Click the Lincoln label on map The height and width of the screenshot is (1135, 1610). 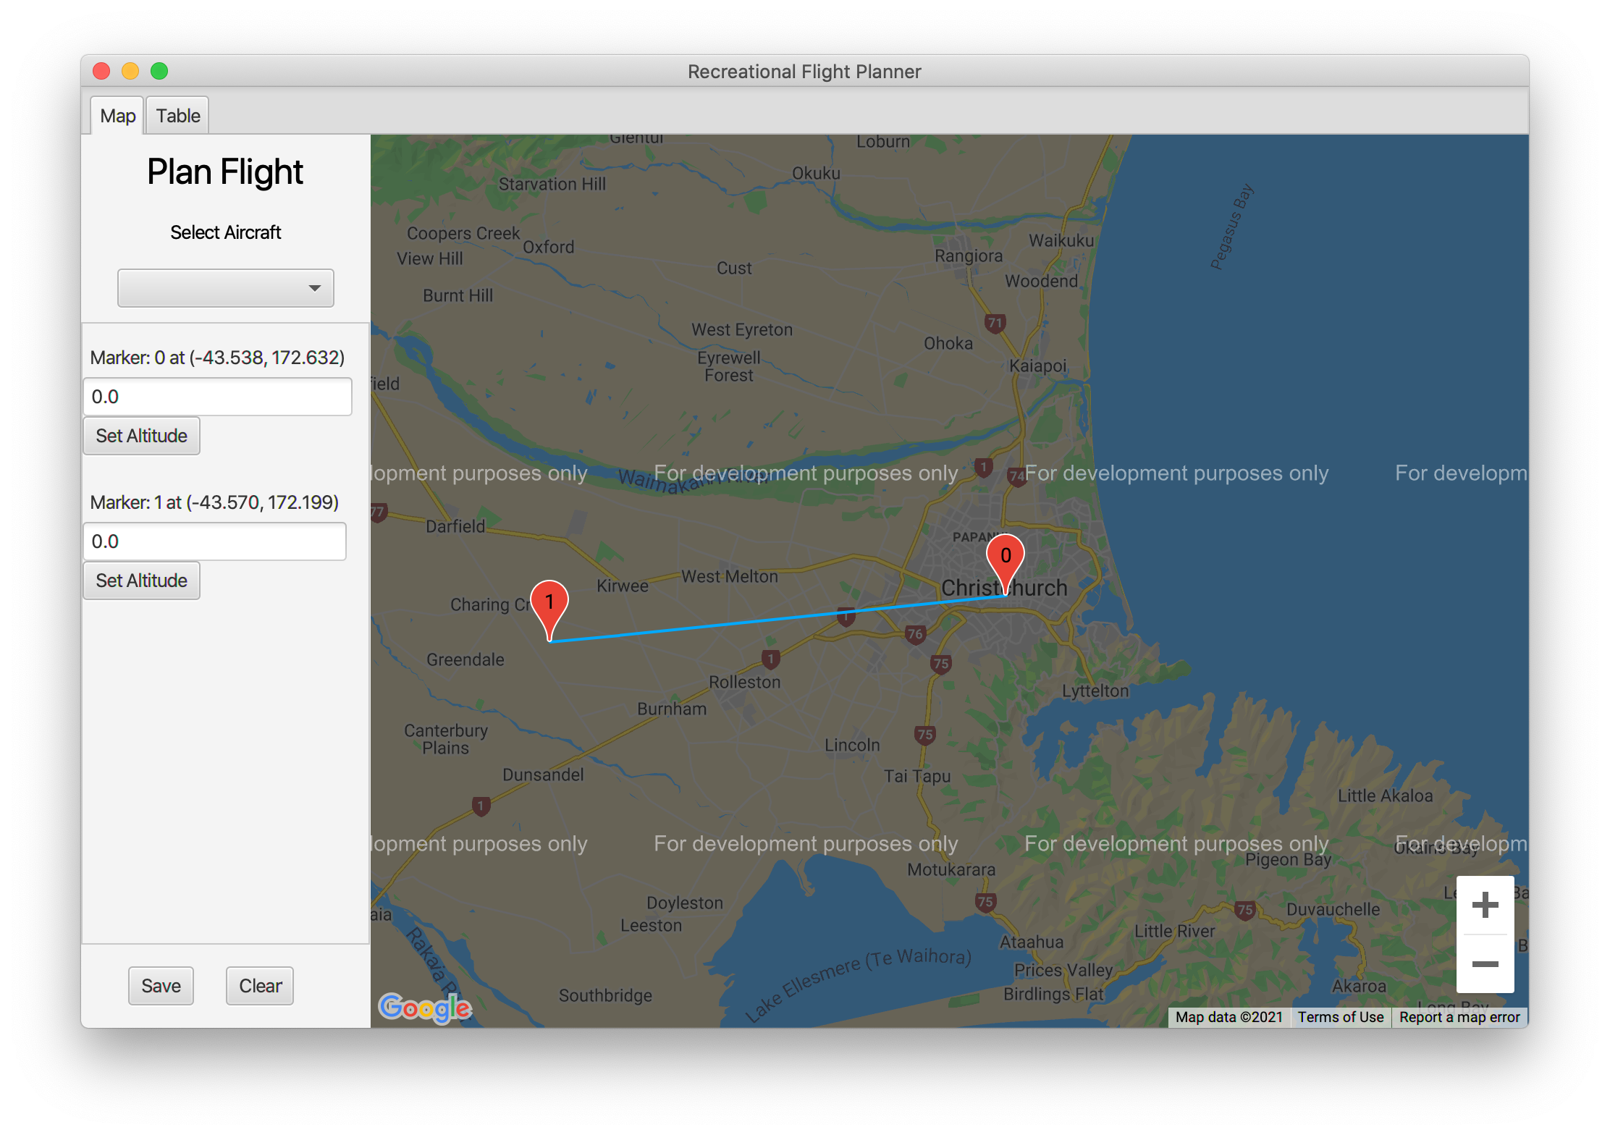pyautogui.click(x=852, y=745)
